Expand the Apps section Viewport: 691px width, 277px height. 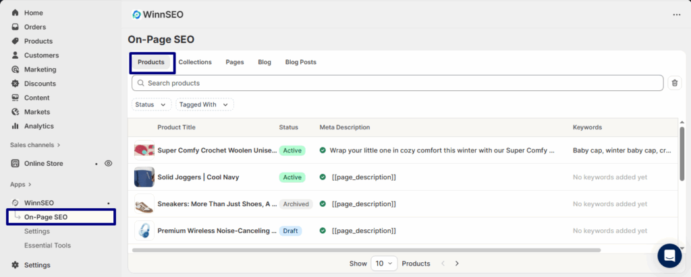(21, 185)
